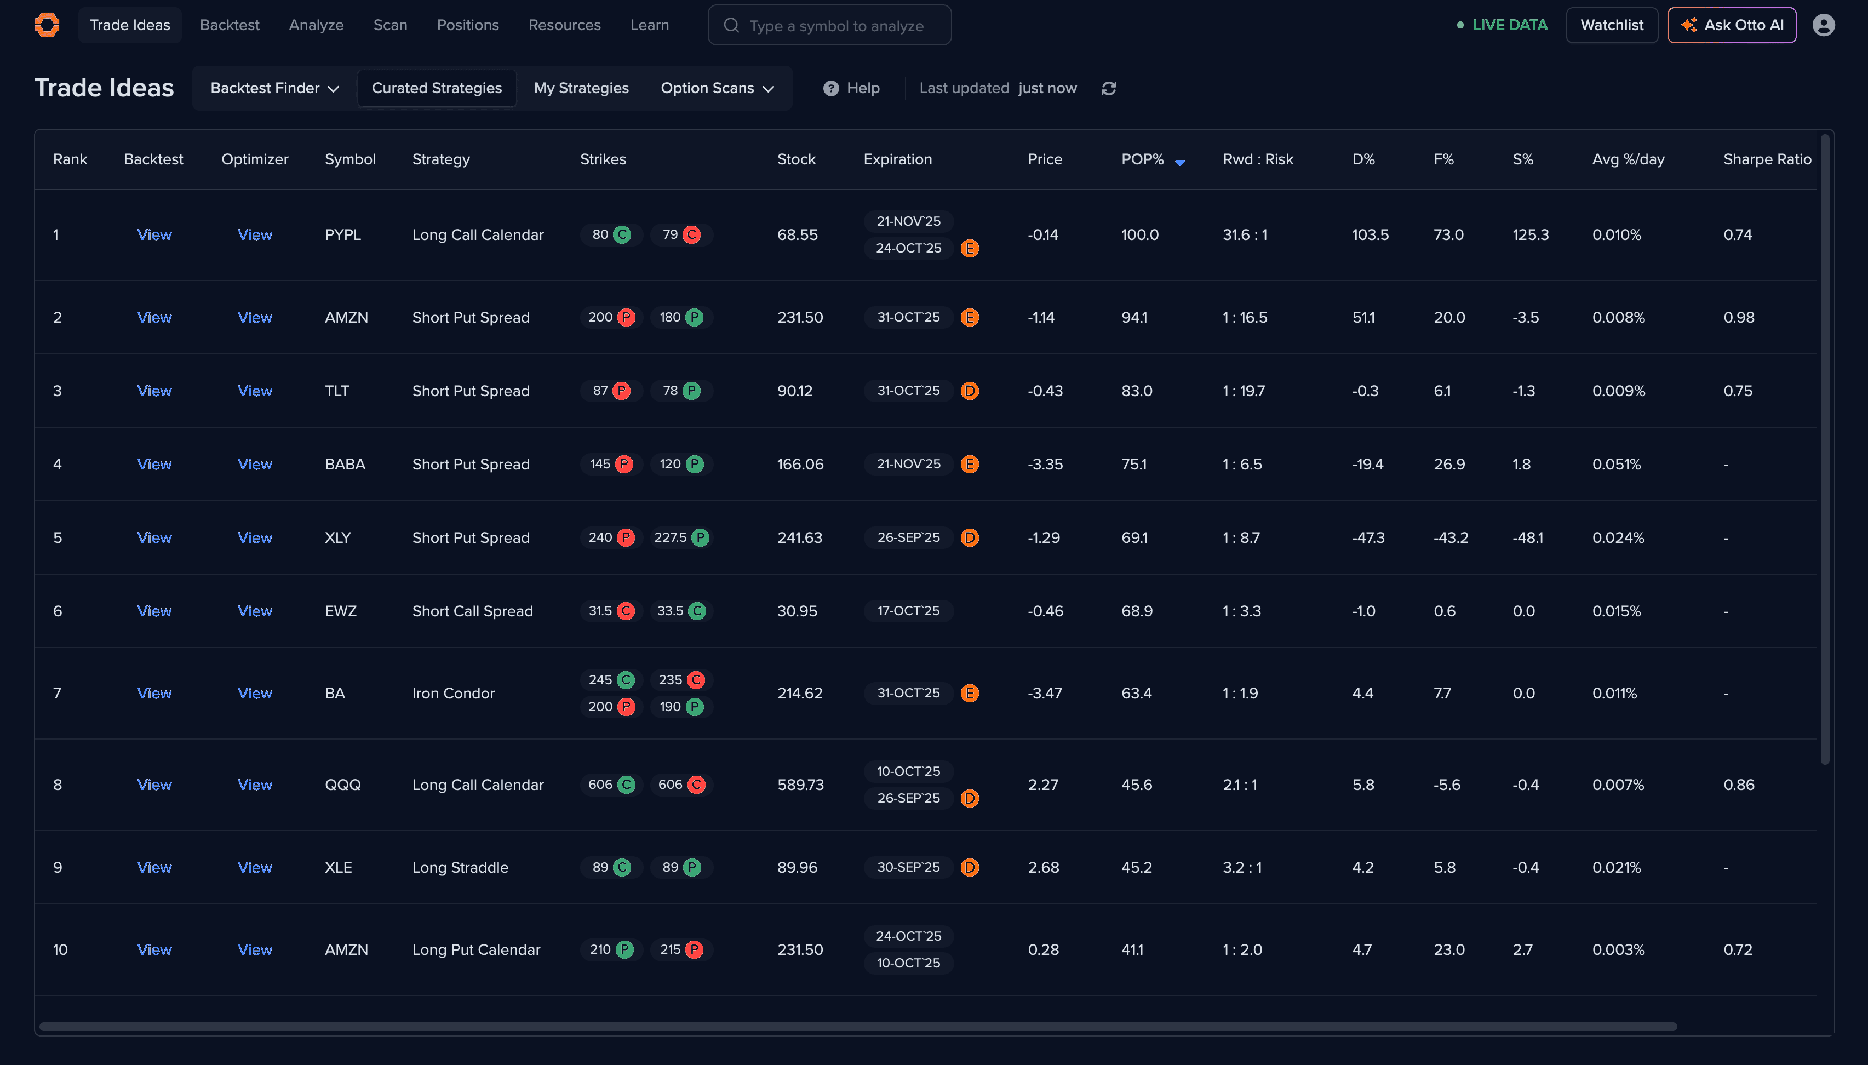Open the Backtest nav menu
Screen dimensions: 1868x1065
point(230,25)
